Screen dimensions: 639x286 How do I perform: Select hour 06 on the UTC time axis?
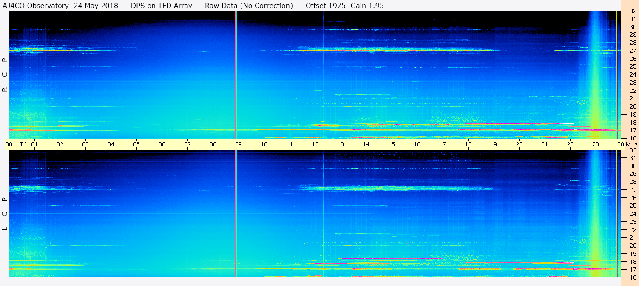(162, 144)
